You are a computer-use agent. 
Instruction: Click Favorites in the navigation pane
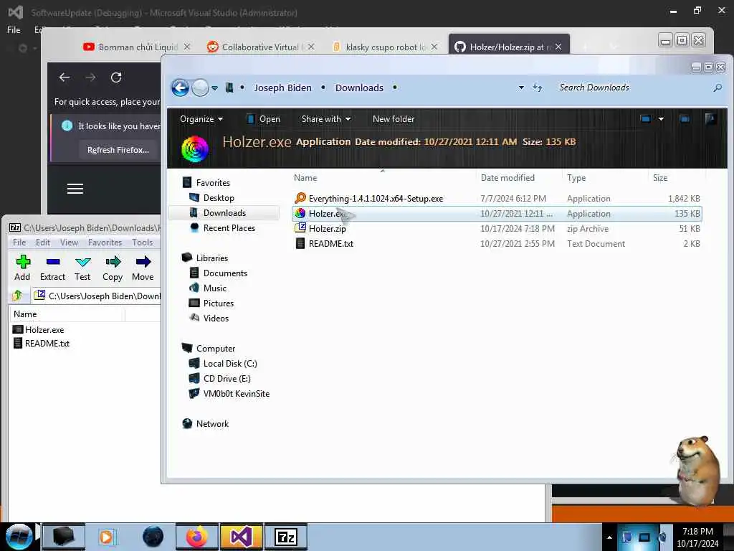coord(212,183)
